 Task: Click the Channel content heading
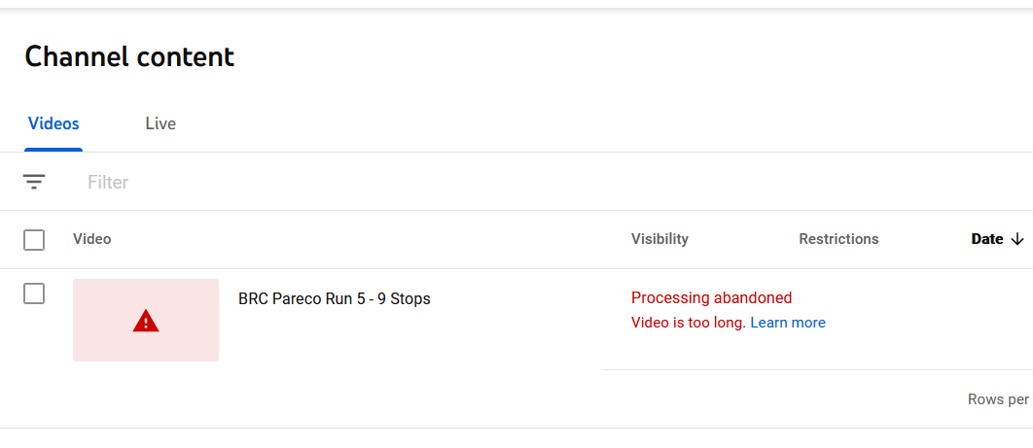click(x=129, y=56)
